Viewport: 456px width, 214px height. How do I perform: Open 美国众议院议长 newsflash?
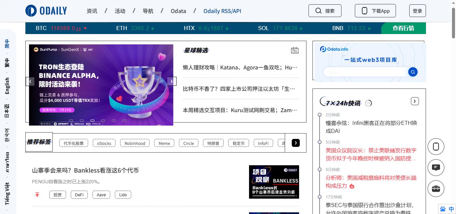coord(372,154)
